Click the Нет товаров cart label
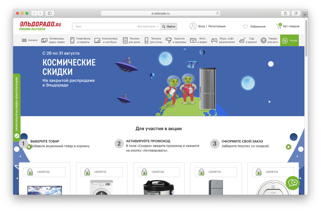321x212 pixels. [x=291, y=26]
